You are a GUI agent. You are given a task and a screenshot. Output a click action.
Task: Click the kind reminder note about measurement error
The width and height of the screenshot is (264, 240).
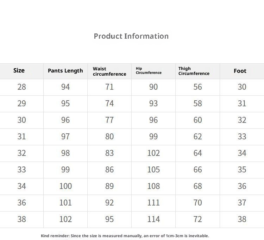pyautogui.click(x=125, y=236)
